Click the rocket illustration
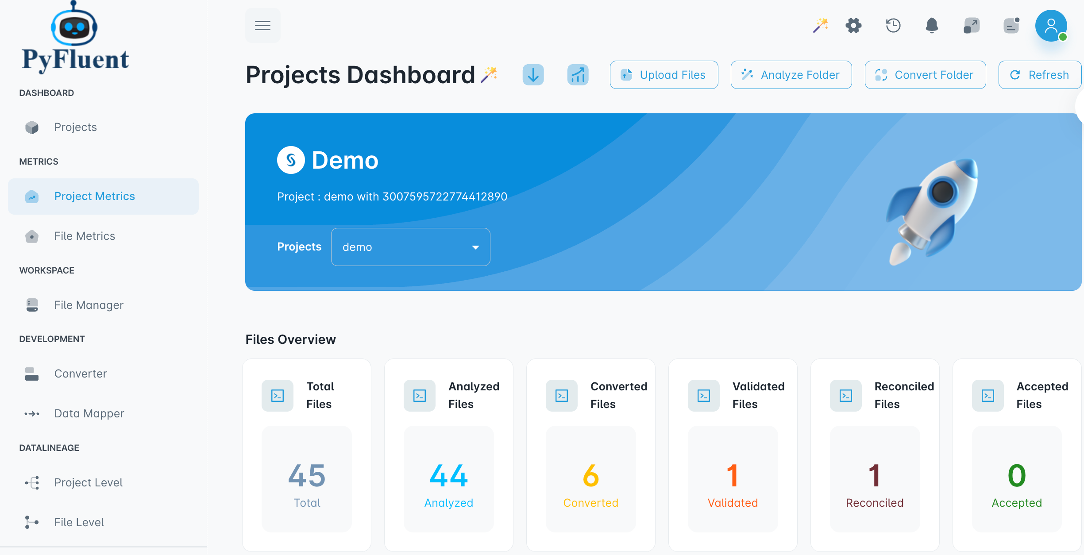 (933, 211)
